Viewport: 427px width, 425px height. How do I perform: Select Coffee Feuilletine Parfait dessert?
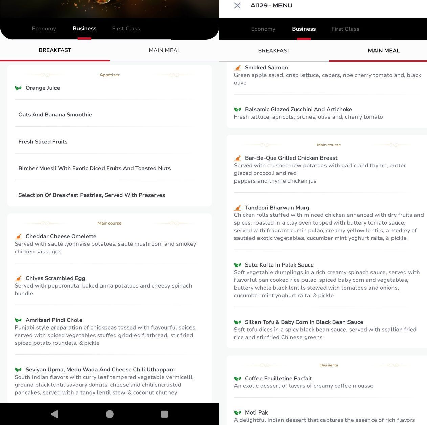(x=278, y=379)
